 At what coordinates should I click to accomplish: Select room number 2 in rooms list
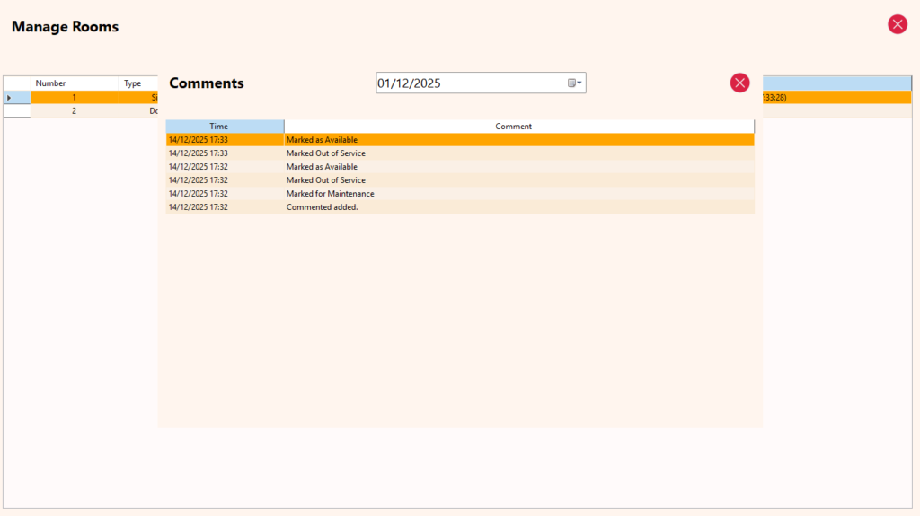[x=75, y=111]
